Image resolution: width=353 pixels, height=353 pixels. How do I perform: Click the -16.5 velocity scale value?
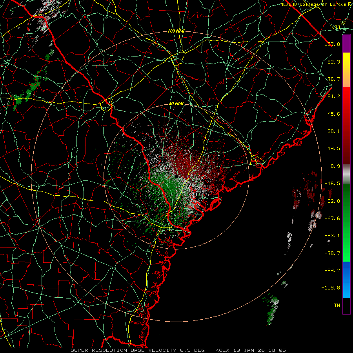point(332,184)
